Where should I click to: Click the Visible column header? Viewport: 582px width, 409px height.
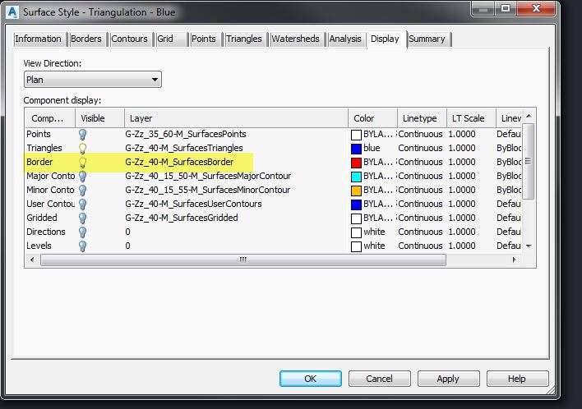(99, 118)
